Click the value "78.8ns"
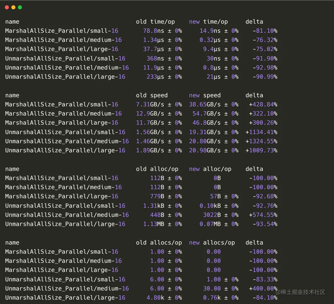 (x=153, y=31)
